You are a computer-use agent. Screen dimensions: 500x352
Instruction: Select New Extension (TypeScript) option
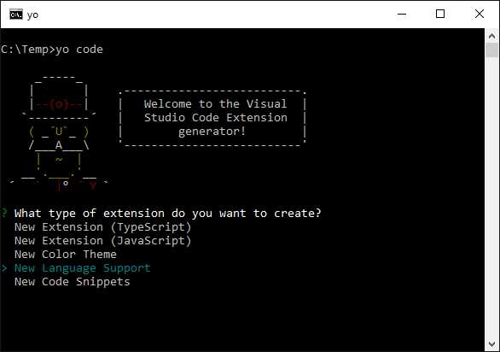tap(102, 227)
